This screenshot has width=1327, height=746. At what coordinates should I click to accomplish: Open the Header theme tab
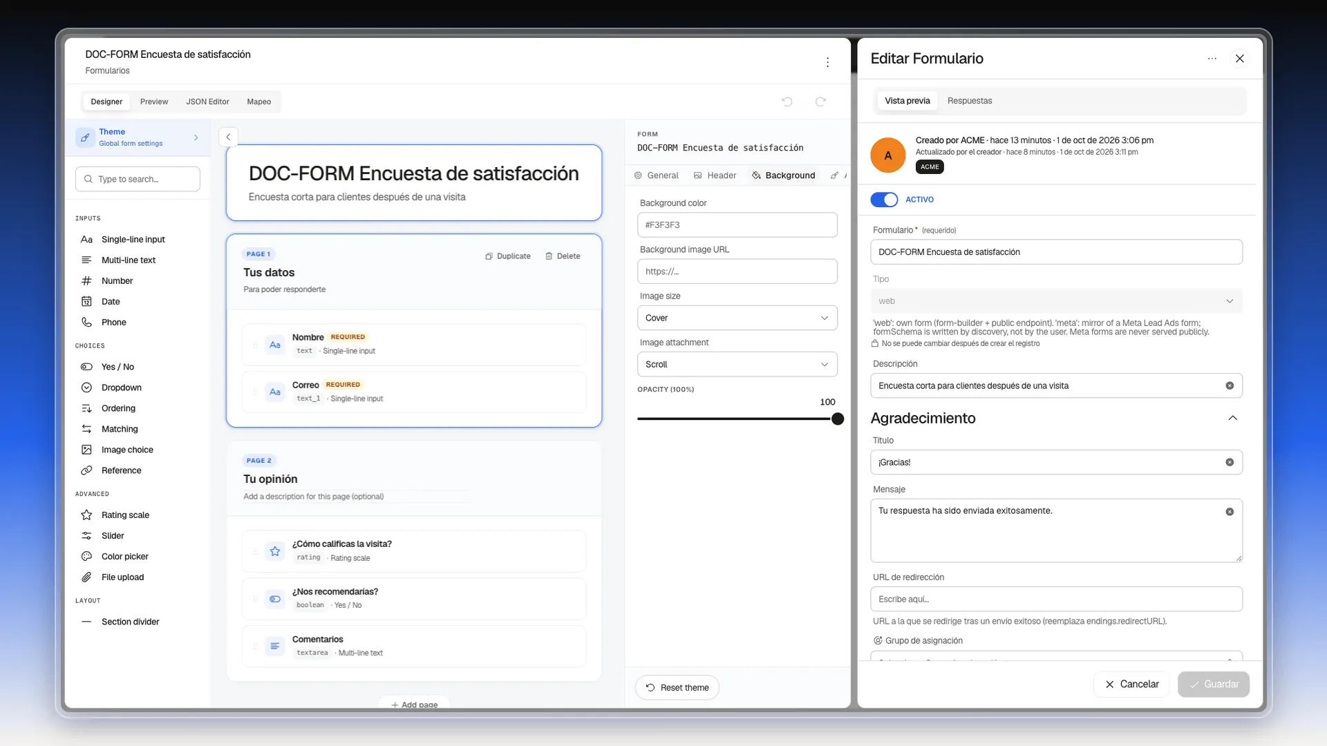point(715,175)
